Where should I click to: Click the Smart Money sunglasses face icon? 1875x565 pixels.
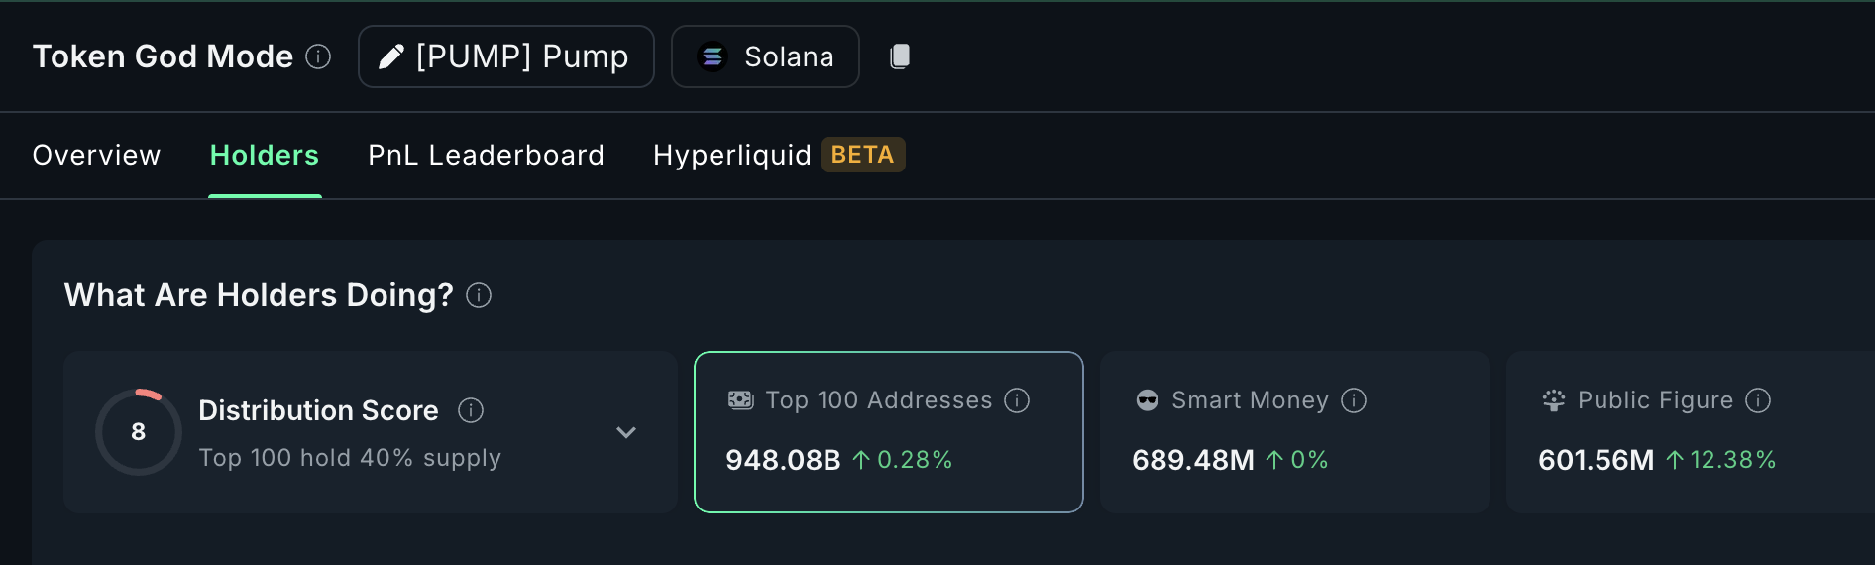click(x=1148, y=400)
